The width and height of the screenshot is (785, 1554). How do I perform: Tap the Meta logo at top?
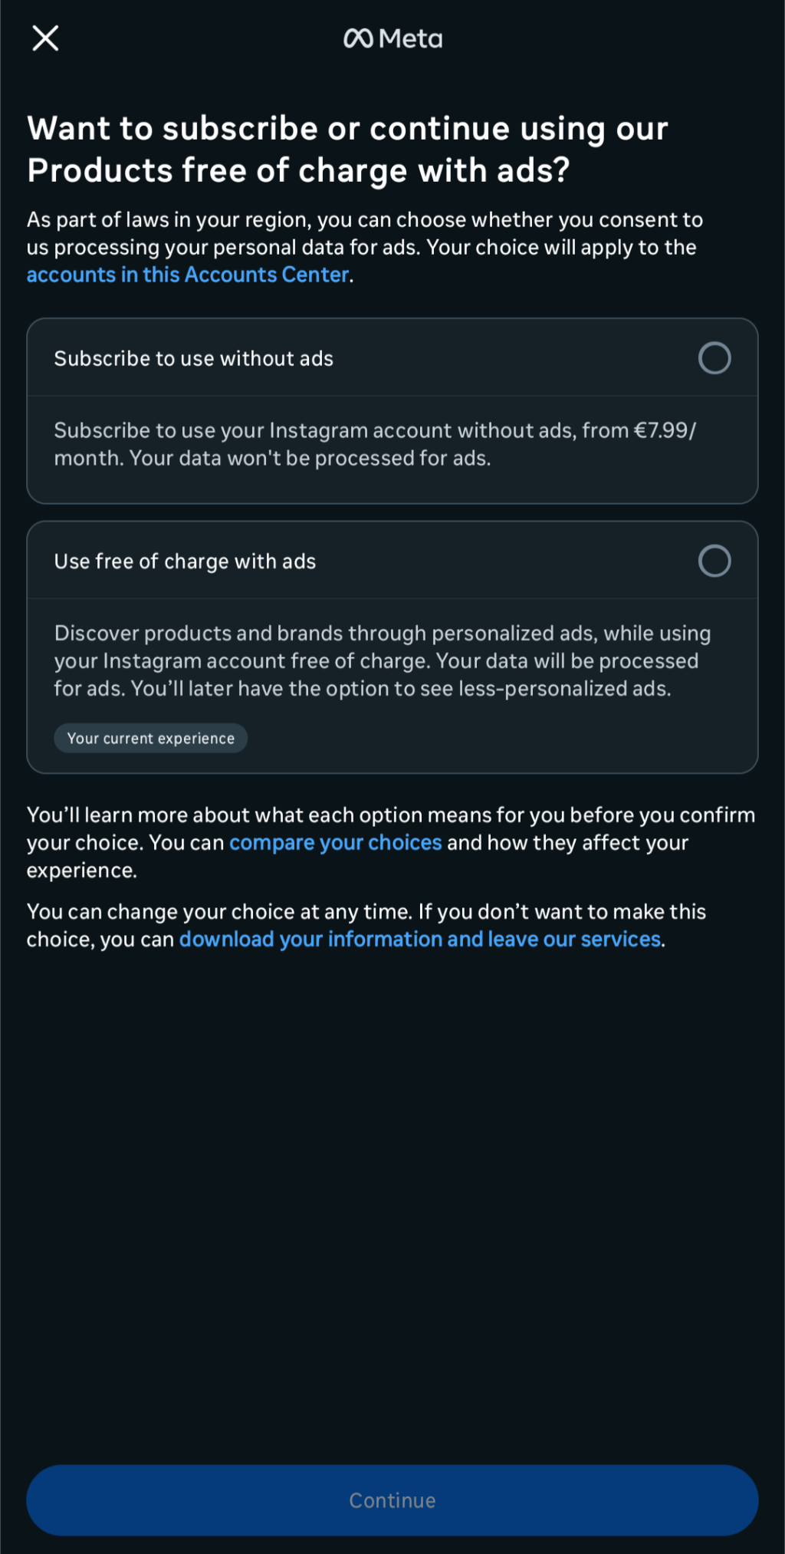pyautogui.click(x=392, y=38)
